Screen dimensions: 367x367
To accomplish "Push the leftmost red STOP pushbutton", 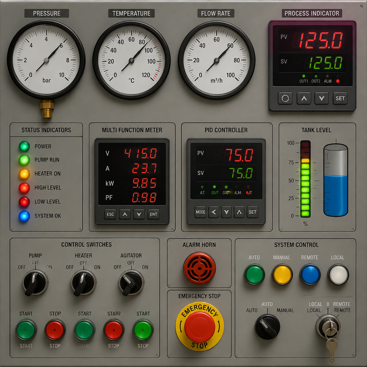I will point(55,330).
